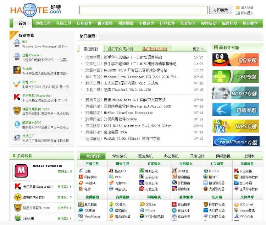The height and width of the screenshot is (225, 266).
Task: Click the 迅雷 icon under 下载工具
Action: click(81, 171)
